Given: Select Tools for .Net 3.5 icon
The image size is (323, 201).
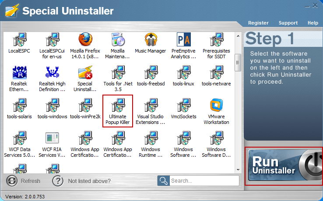Looking at the screenshot, I should (x=118, y=72).
